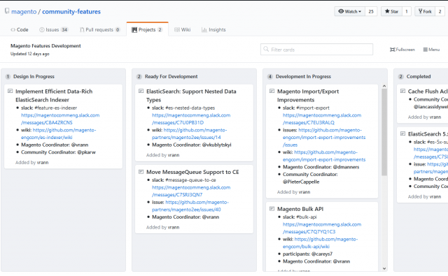Open slack link messages/C7EU3RALQ
This screenshot has width=448, height=276.
(322, 119)
